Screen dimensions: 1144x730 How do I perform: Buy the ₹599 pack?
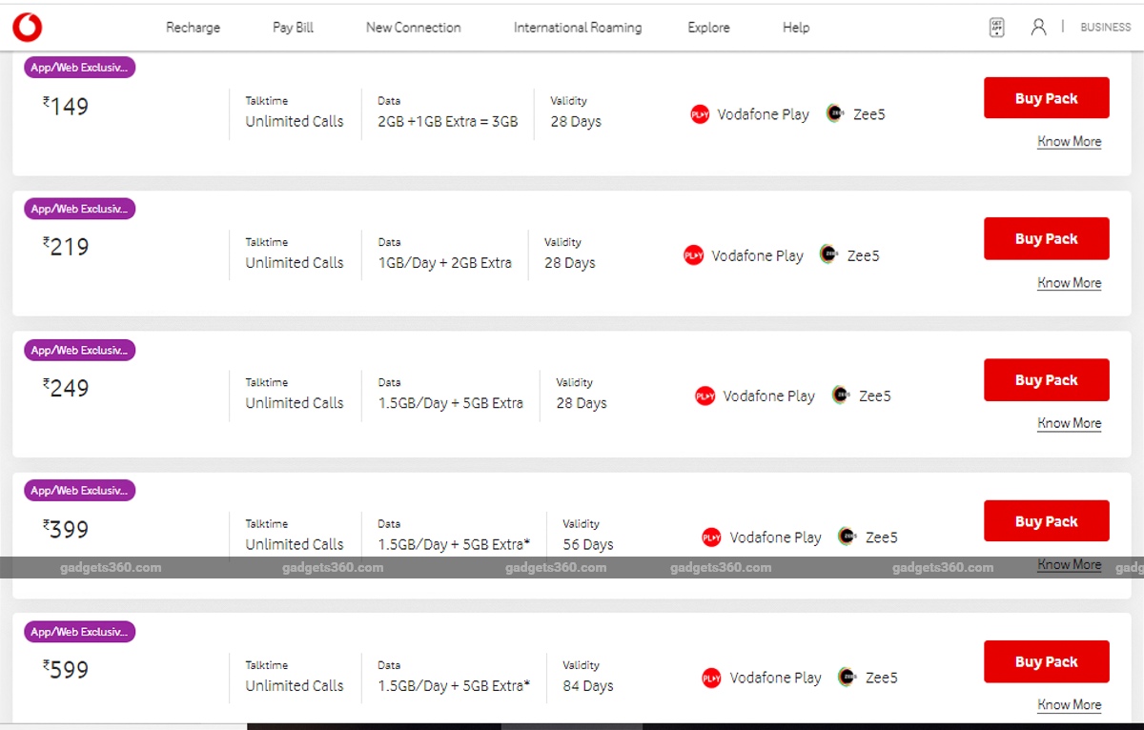click(1046, 661)
